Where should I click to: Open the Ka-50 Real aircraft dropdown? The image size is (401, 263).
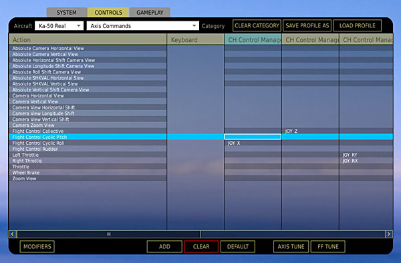59,26
